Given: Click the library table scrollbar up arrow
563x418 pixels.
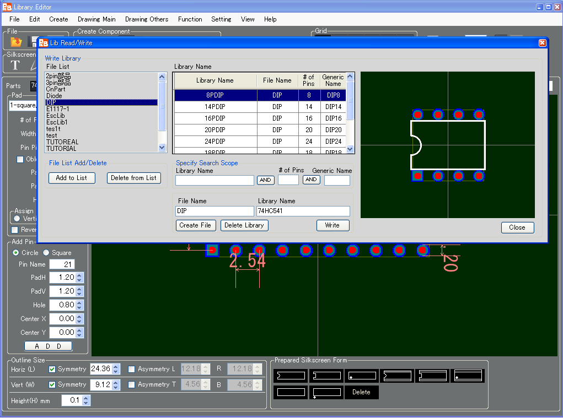Looking at the screenshot, I should [350, 77].
